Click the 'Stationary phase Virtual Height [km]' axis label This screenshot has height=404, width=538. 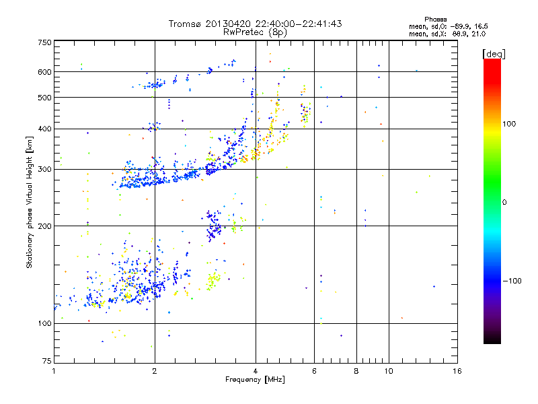[x=30, y=203]
